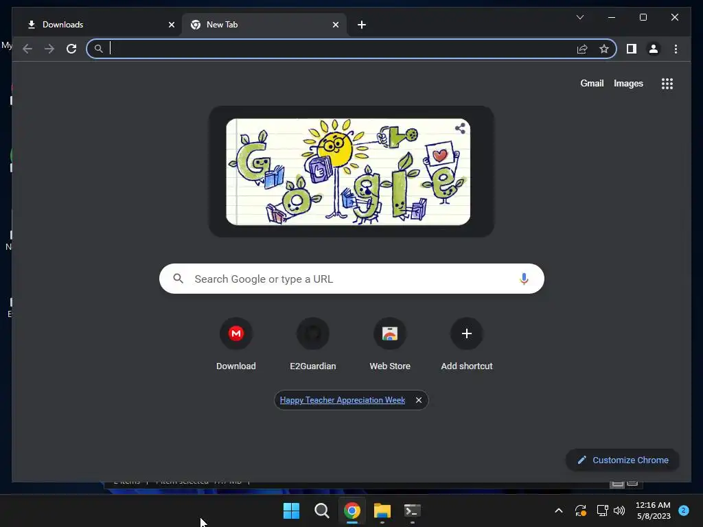Dismiss the Teacher Appreciation Week chip

418,400
